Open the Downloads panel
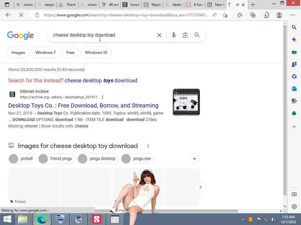 pos(266,15)
